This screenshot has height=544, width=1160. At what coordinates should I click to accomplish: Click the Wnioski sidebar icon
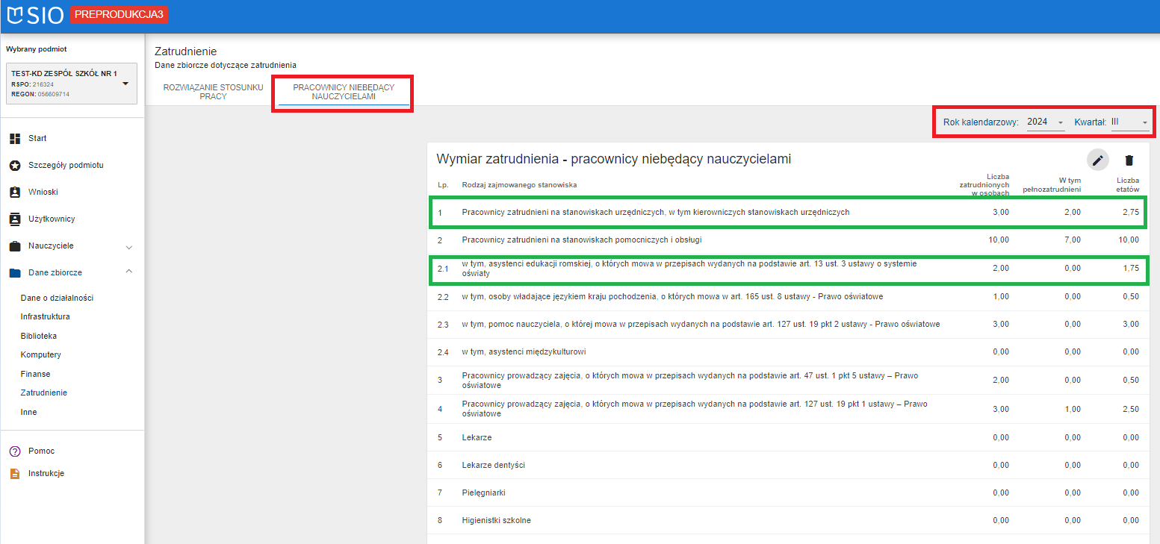[x=15, y=193]
